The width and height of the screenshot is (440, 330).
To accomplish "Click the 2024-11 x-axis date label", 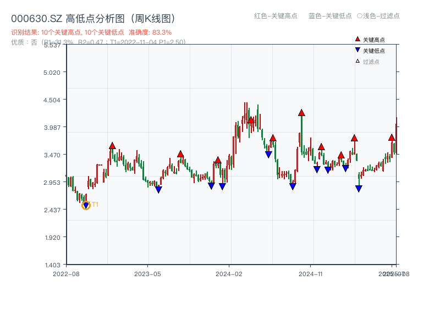I will click(311, 274).
